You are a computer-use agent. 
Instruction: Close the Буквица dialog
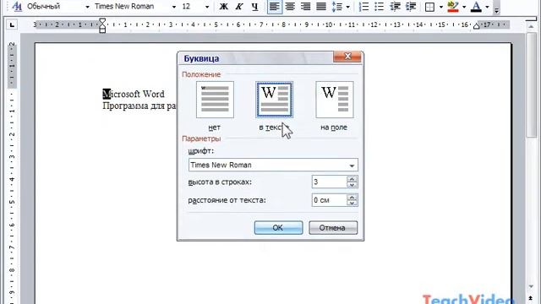(x=347, y=57)
